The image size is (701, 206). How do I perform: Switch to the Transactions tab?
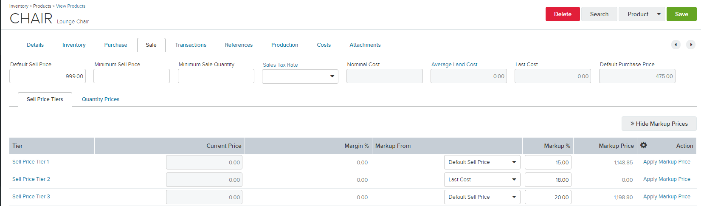(191, 45)
